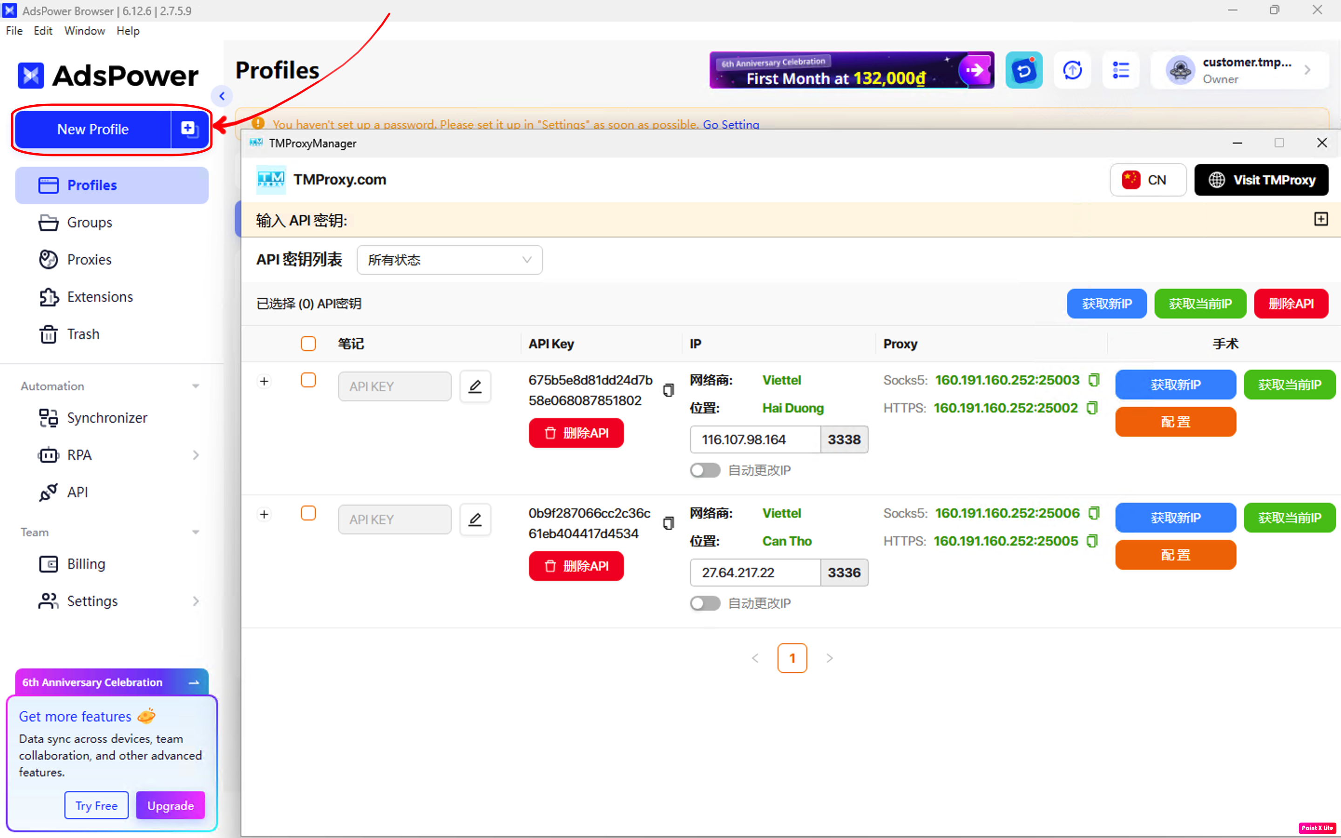Click the Visit TMProxy button
Viewport: 1341px width, 838px height.
tap(1260, 180)
